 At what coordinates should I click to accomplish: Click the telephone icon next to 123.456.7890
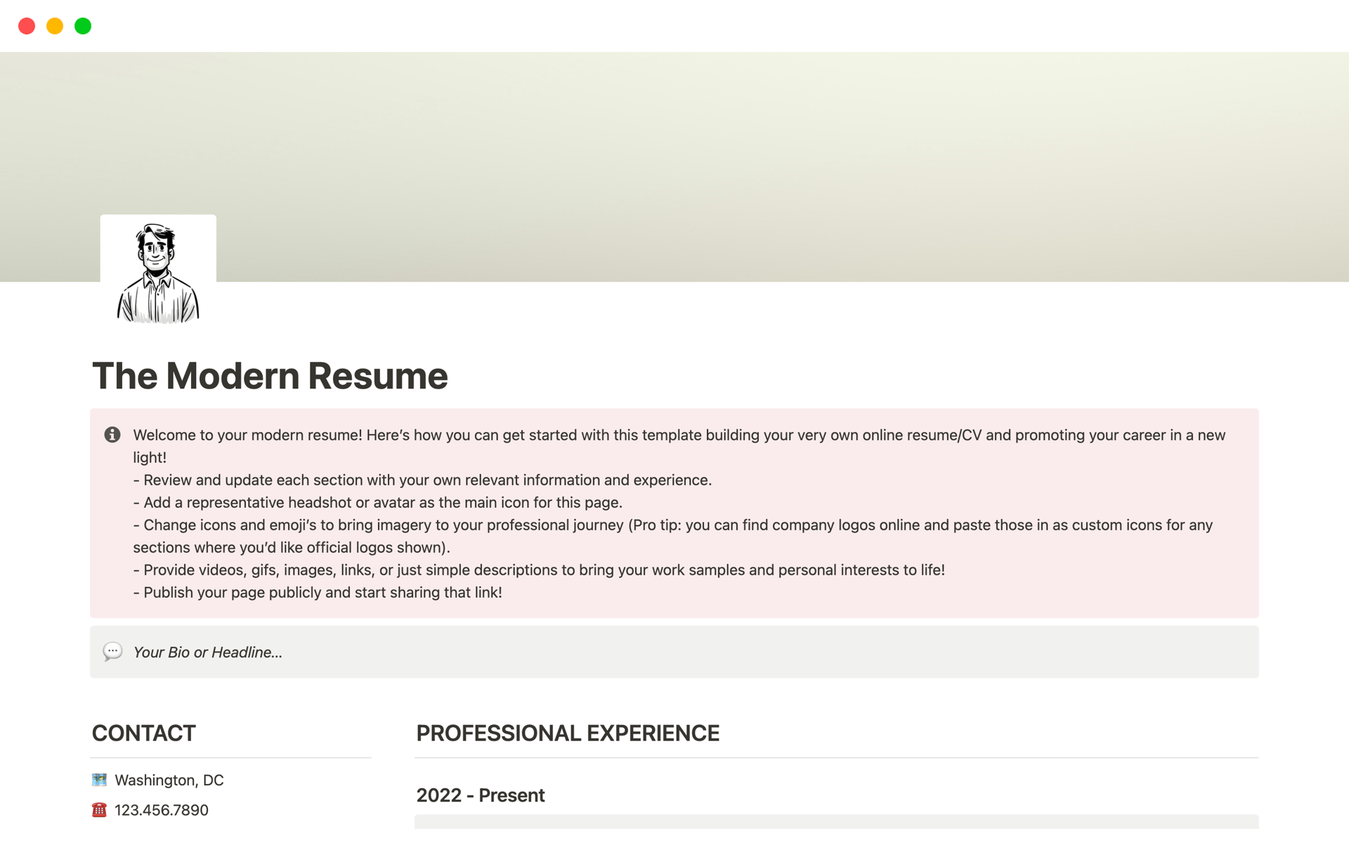click(x=100, y=810)
